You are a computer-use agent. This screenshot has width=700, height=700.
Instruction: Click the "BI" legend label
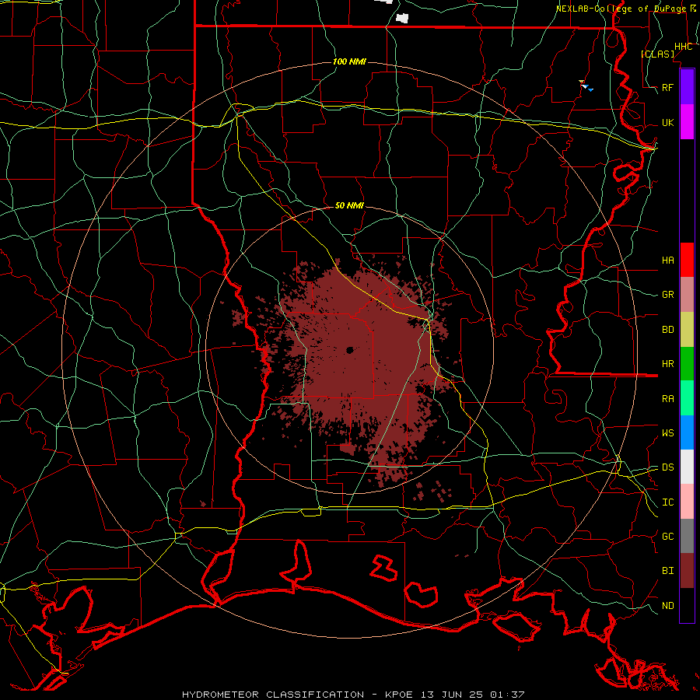[x=667, y=571]
